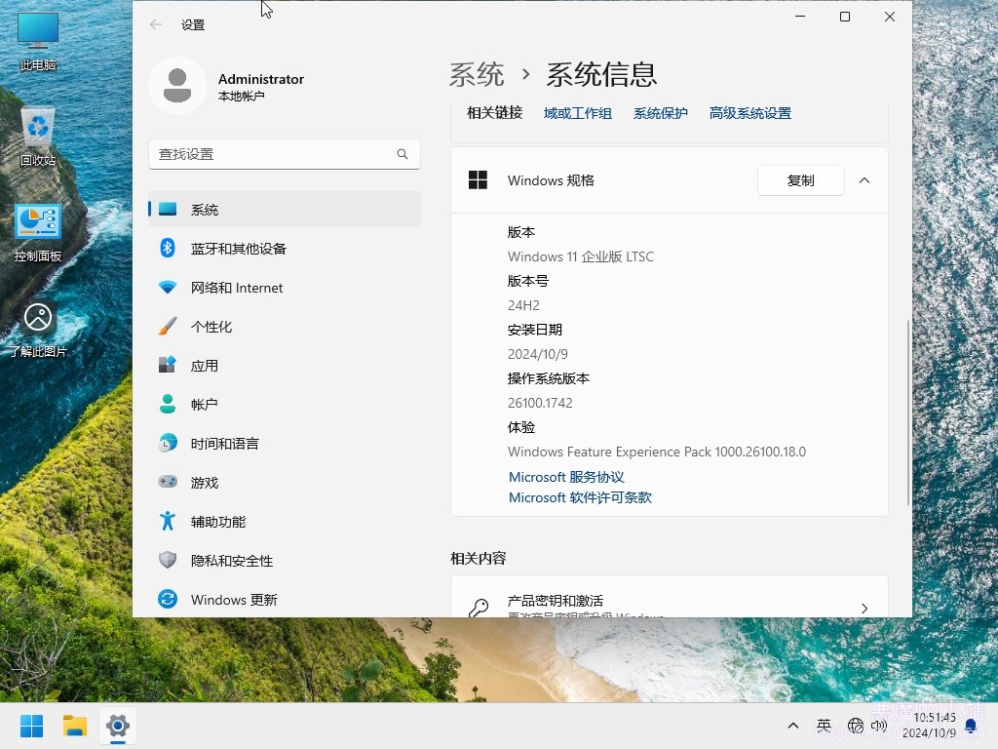998x749 pixels.
Task: Click the search magnifier icon
Action: coord(403,154)
